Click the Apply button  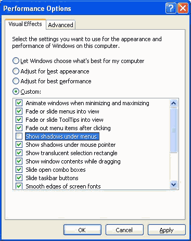click(167, 230)
